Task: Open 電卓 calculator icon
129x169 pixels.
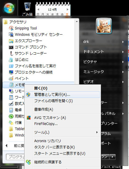Action: click(11, 110)
